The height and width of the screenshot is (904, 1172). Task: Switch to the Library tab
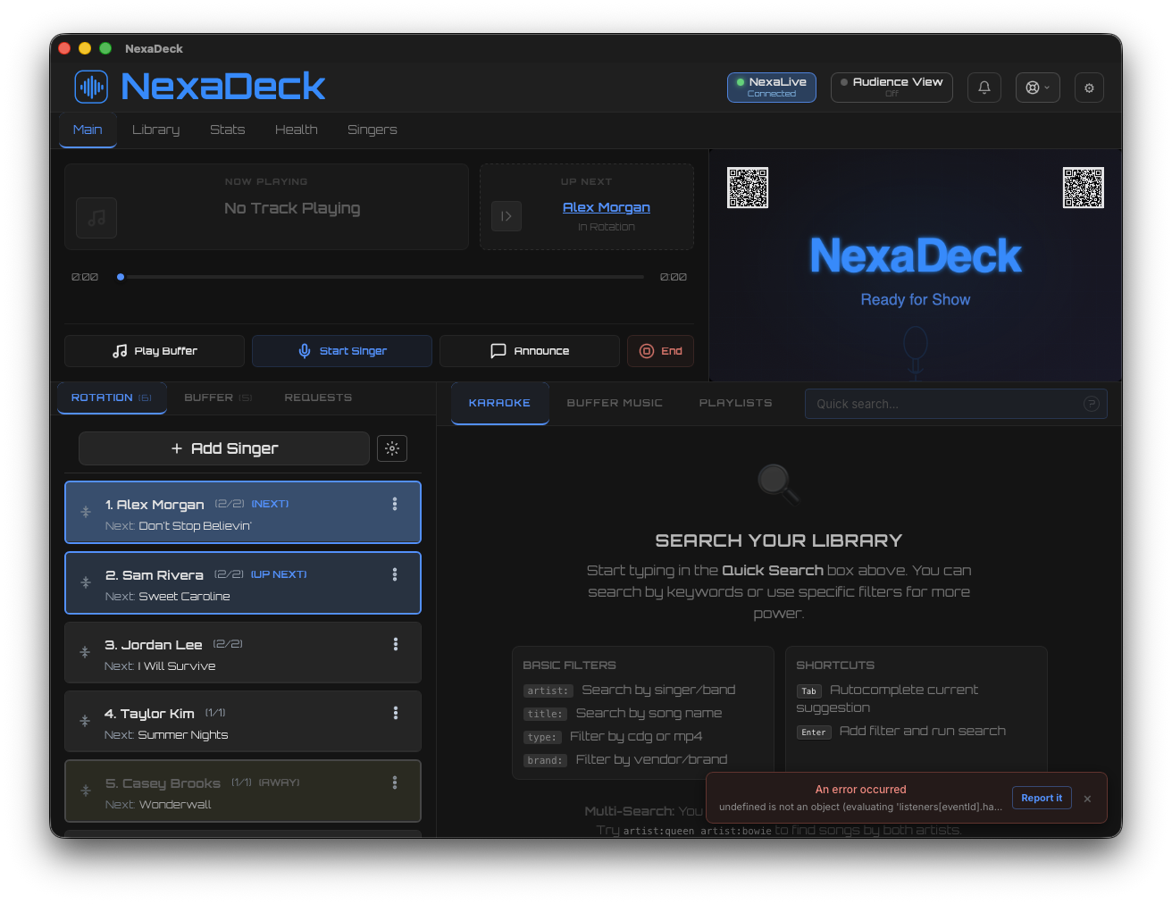[x=155, y=130]
